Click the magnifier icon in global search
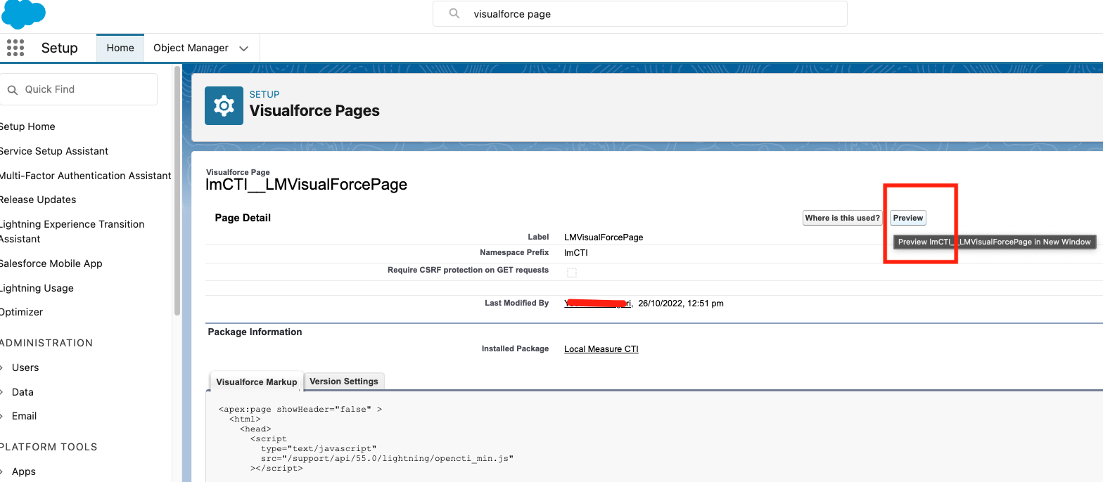 tap(454, 13)
